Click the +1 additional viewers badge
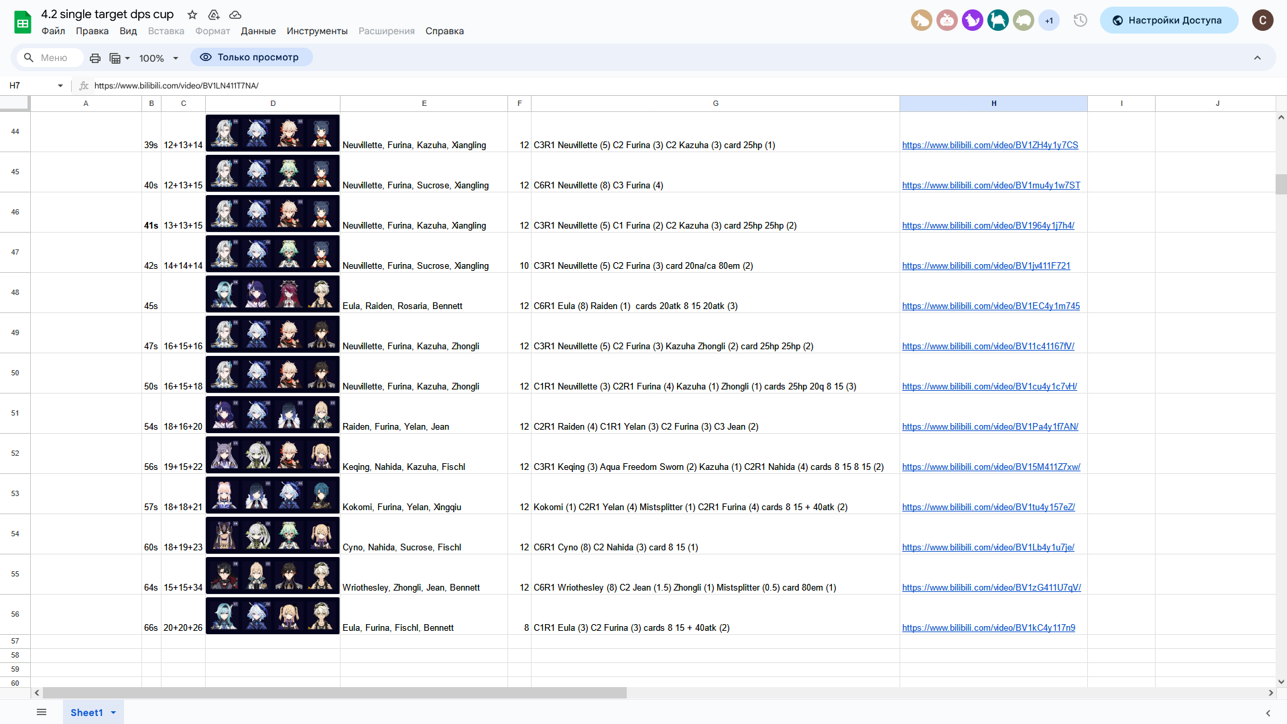 tap(1049, 20)
